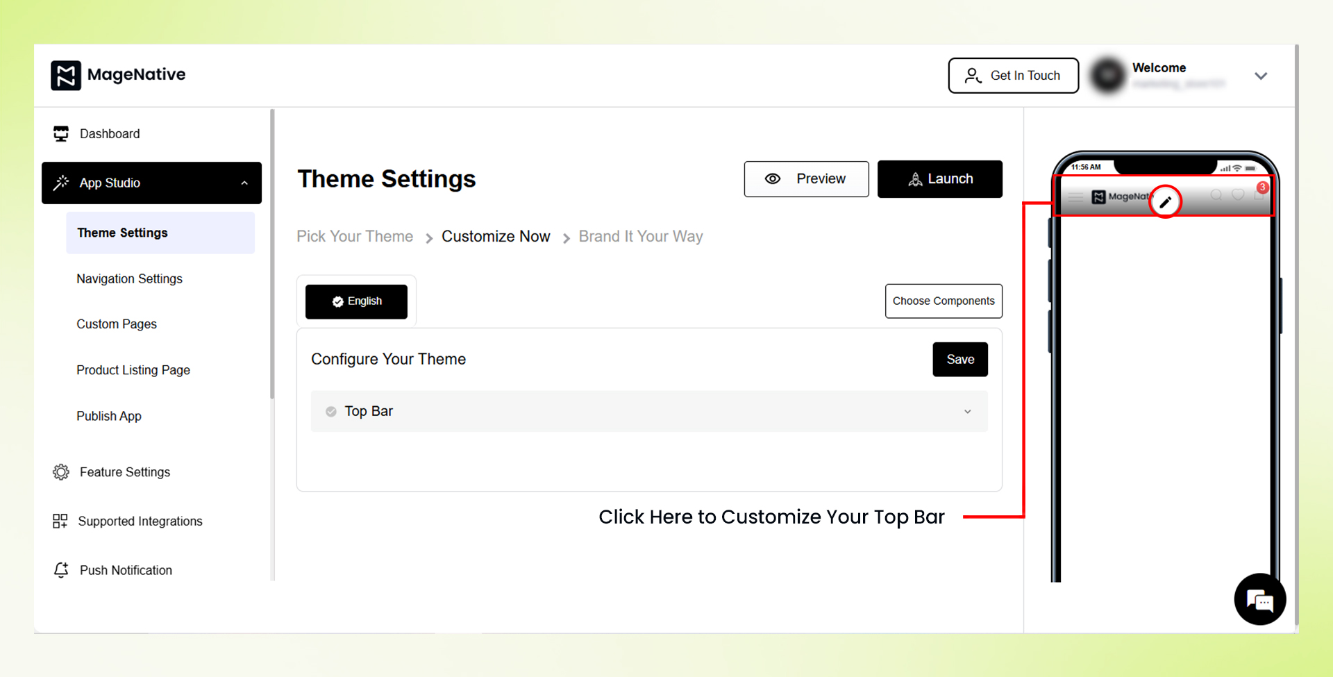Click the Supported Integrations grid icon
Viewport: 1333px width, 677px height.
(x=61, y=521)
